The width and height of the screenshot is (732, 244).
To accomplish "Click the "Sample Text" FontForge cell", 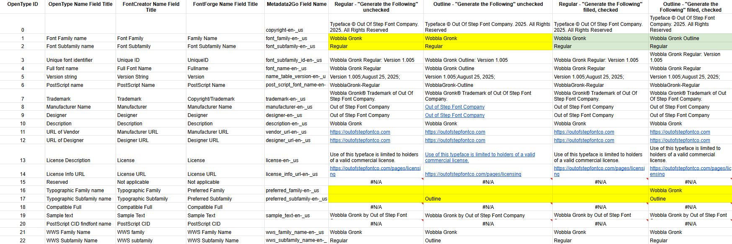I will pos(225,216).
